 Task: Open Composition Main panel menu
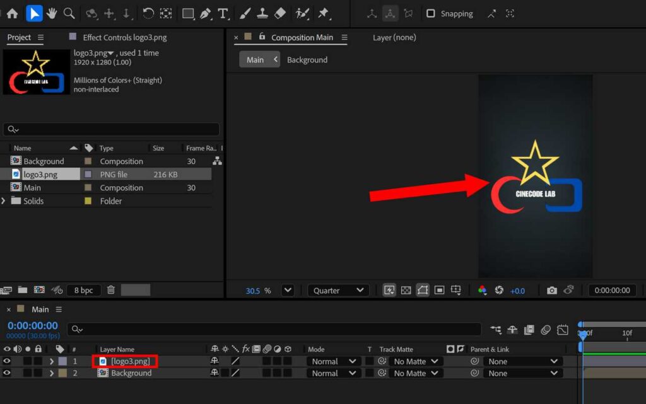[344, 37]
